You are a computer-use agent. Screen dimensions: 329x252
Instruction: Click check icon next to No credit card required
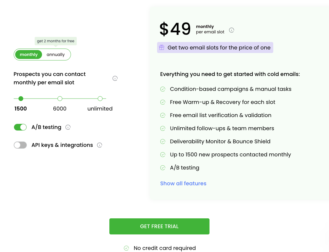click(x=126, y=248)
